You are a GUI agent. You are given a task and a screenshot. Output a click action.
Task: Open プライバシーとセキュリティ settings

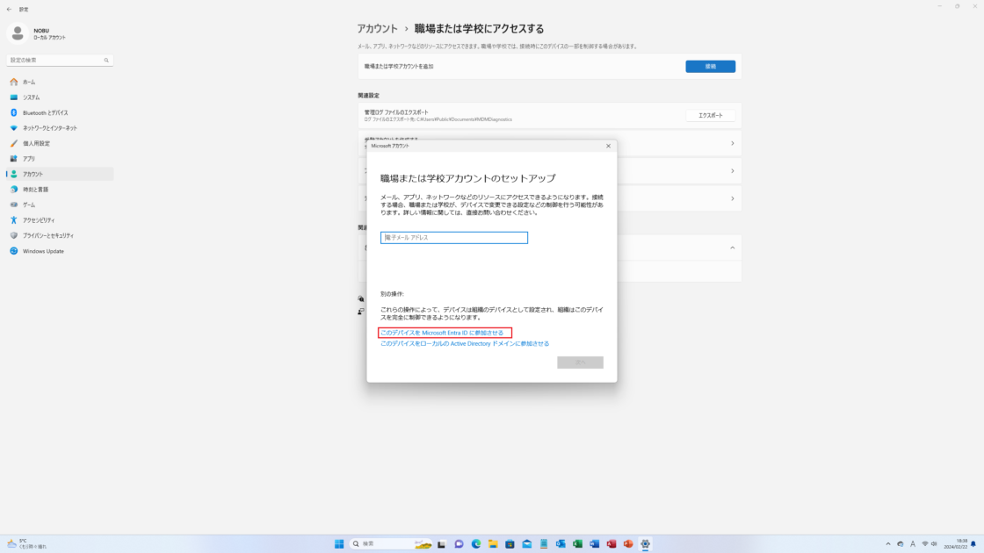coord(60,236)
